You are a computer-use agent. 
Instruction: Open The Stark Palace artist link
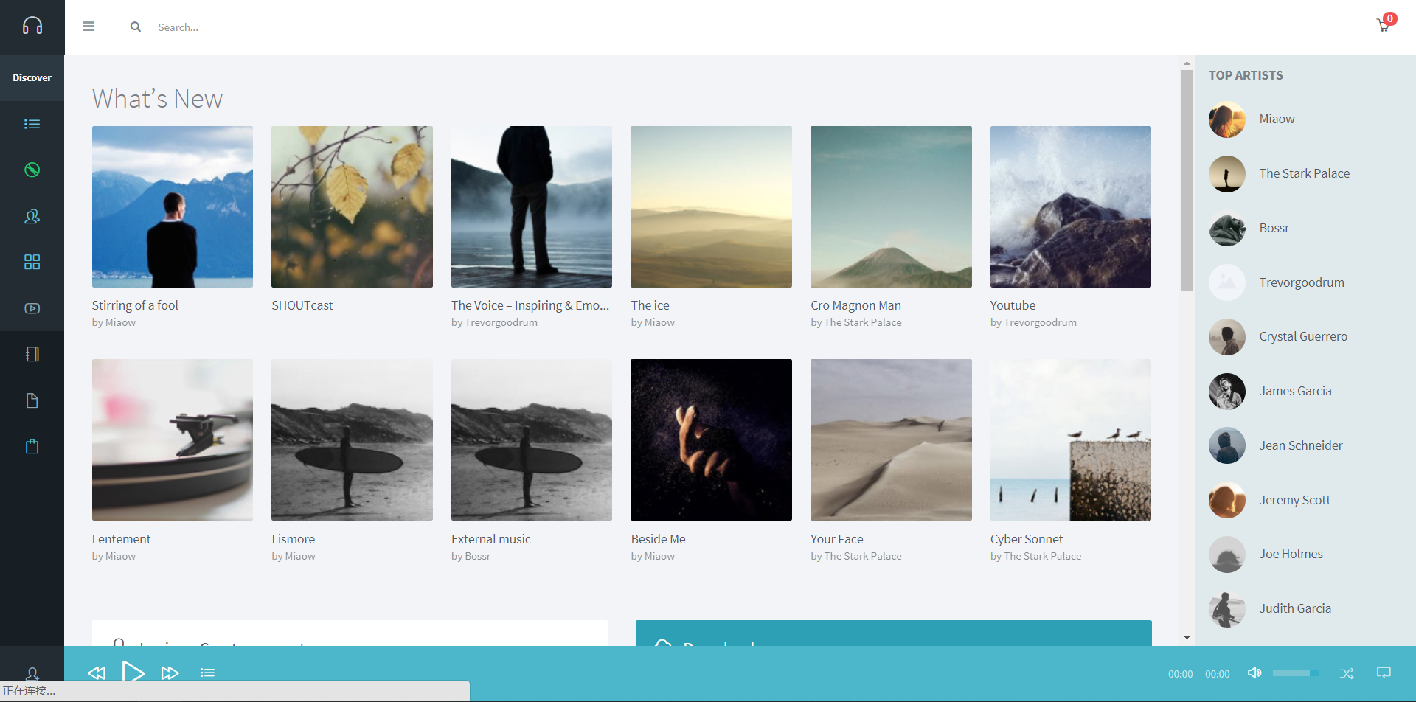click(1304, 173)
